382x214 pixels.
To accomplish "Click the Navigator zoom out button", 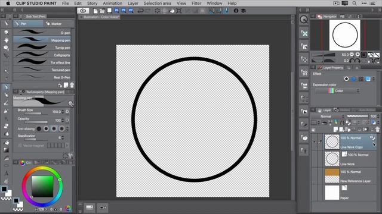I will 352,55.
